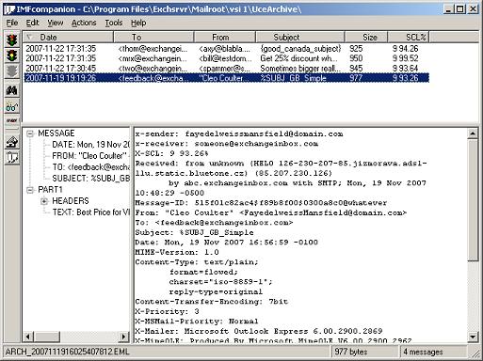Click the 977 bytes status bar entry

(350, 352)
